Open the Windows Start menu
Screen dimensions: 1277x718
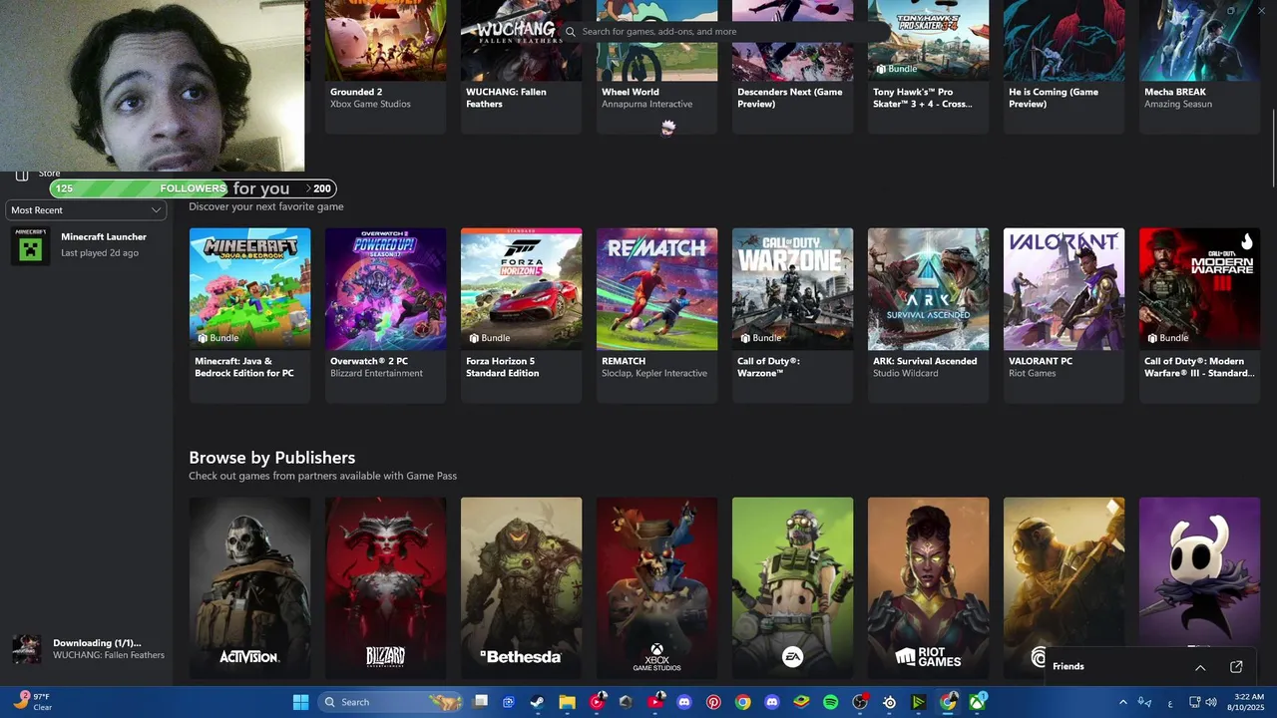(300, 702)
